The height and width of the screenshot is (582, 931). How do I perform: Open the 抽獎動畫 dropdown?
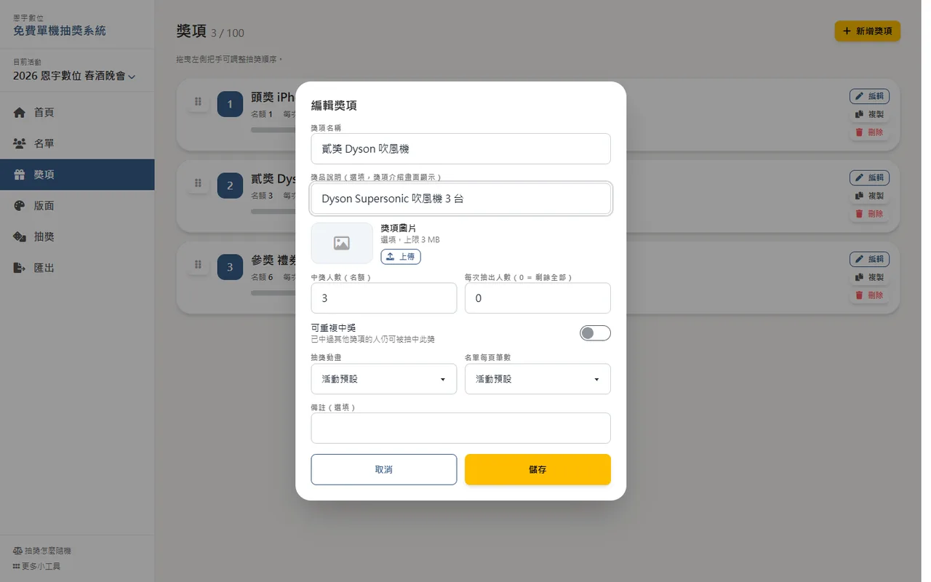pyautogui.click(x=384, y=379)
